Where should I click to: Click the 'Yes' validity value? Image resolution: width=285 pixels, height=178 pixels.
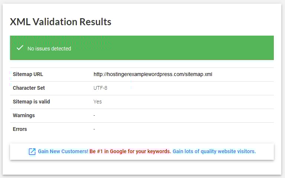tap(97, 102)
